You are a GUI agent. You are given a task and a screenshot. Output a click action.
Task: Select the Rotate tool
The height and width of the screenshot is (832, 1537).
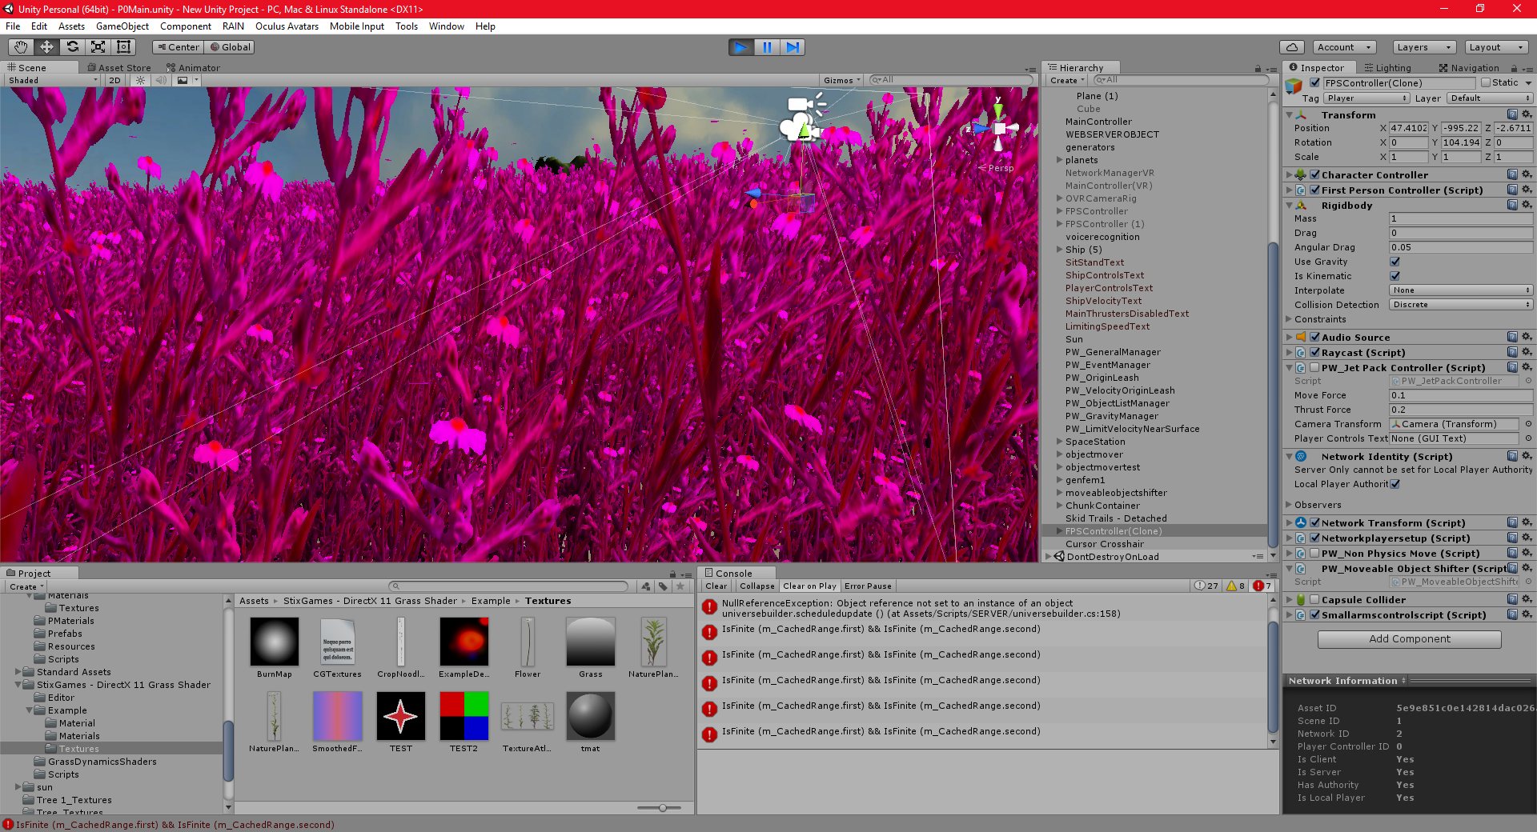(x=72, y=47)
